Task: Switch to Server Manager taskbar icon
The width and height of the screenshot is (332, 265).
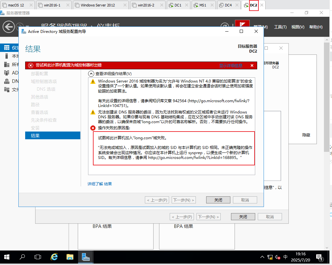Action: click(x=86, y=257)
